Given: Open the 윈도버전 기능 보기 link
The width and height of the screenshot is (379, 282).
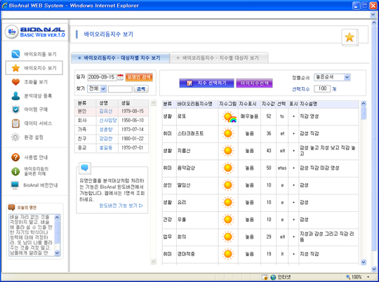Looking at the screenshot, I should [121, 206].
